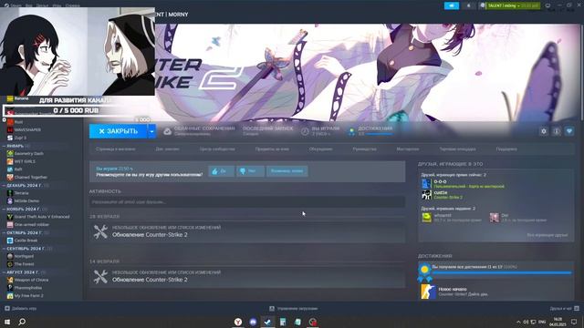Select Grand Theft Auto V Enhanced in the library
The height and width of the screenshot is (328, 584).
click(42, 217)
